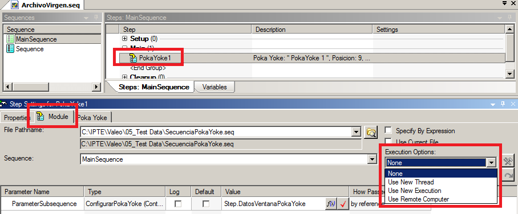Screen dimensions: 518x214
Task: Switch to the Module tab
Action: coord(54,117)
